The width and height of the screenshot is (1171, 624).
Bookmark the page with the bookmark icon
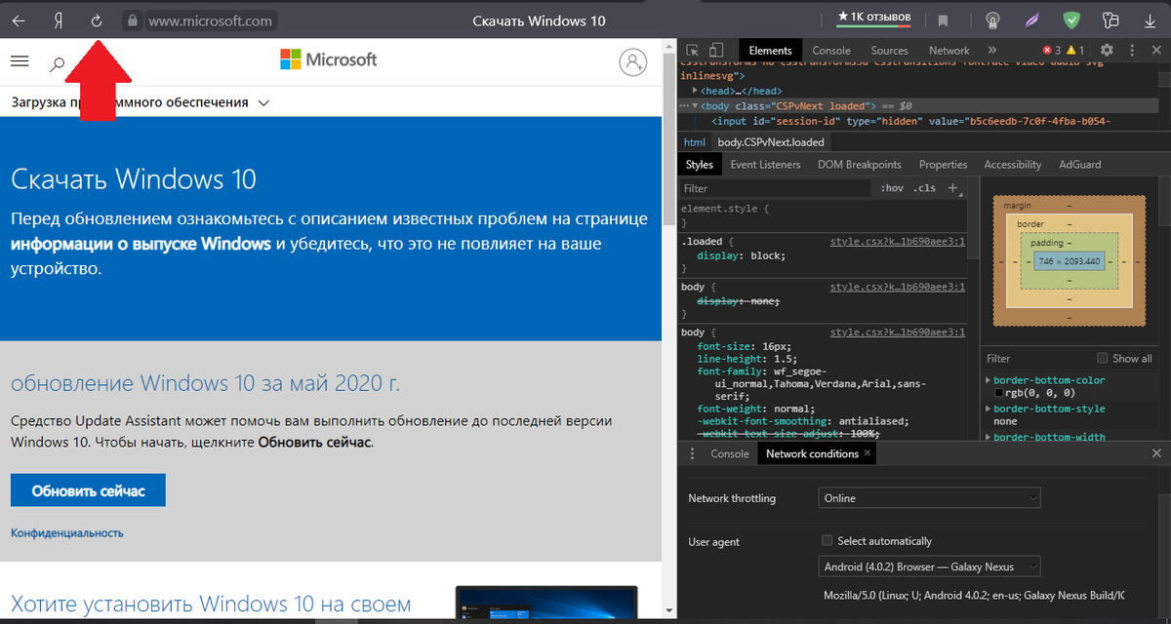[x=944, y=20]
